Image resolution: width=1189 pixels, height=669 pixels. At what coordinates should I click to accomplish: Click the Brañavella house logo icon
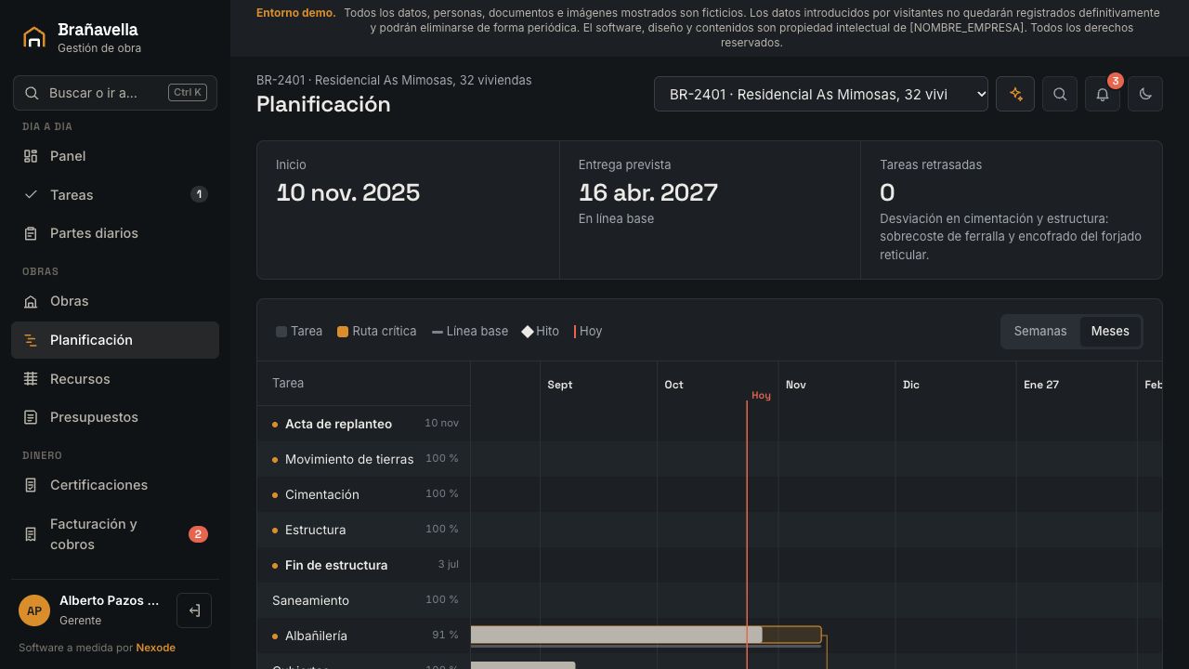pos(34,37)
